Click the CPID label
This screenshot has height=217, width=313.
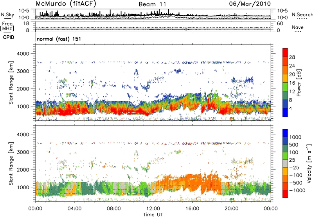coord(8,37)
